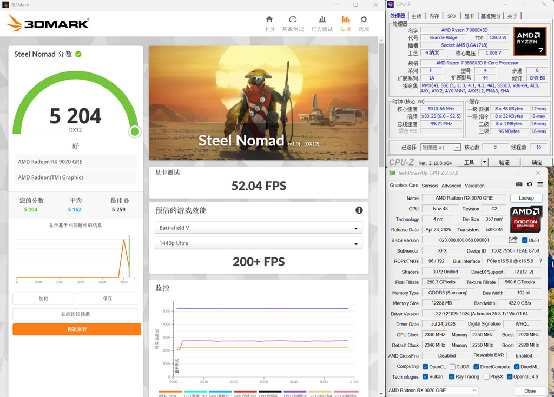The width and height of the screenshot is (554, 397).
Task: Toggle the OpenCL checkbox
Action: pyautogui.click(x=425, y=367)
